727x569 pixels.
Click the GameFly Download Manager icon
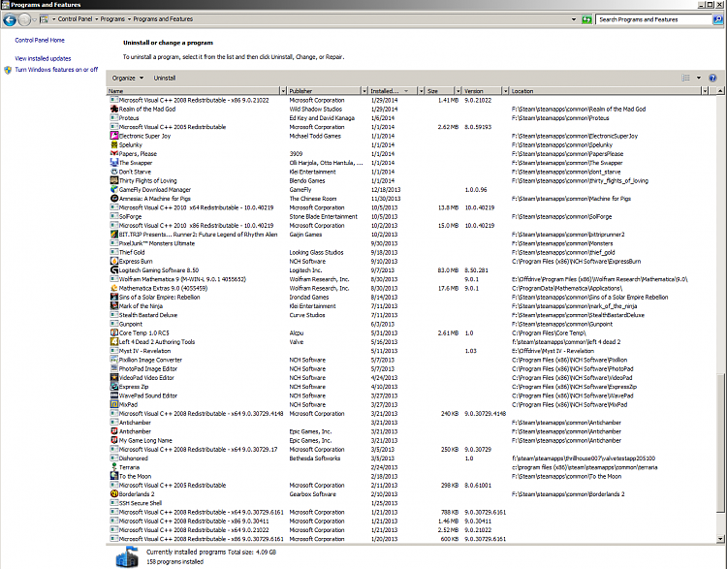[114, 189]
